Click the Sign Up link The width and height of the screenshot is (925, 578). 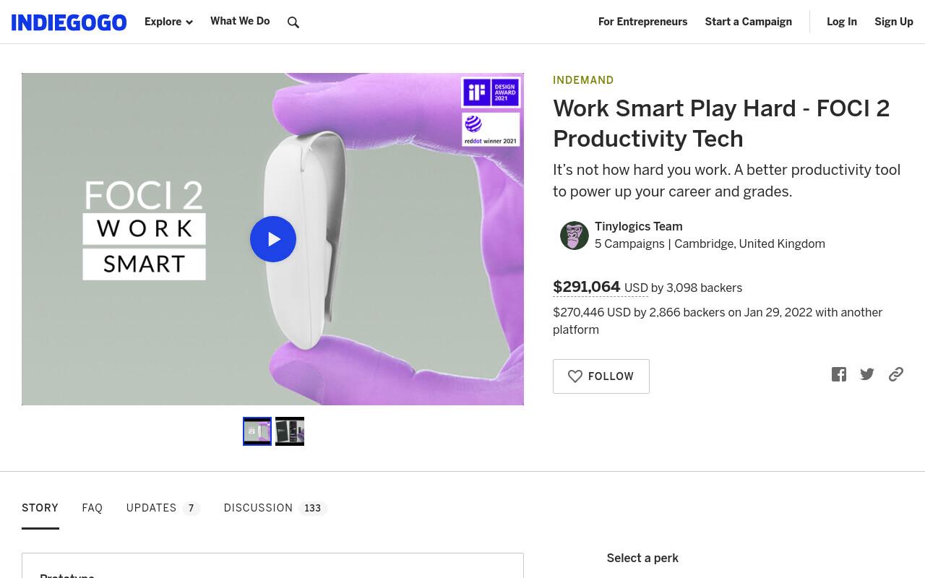tap(894, 22)
